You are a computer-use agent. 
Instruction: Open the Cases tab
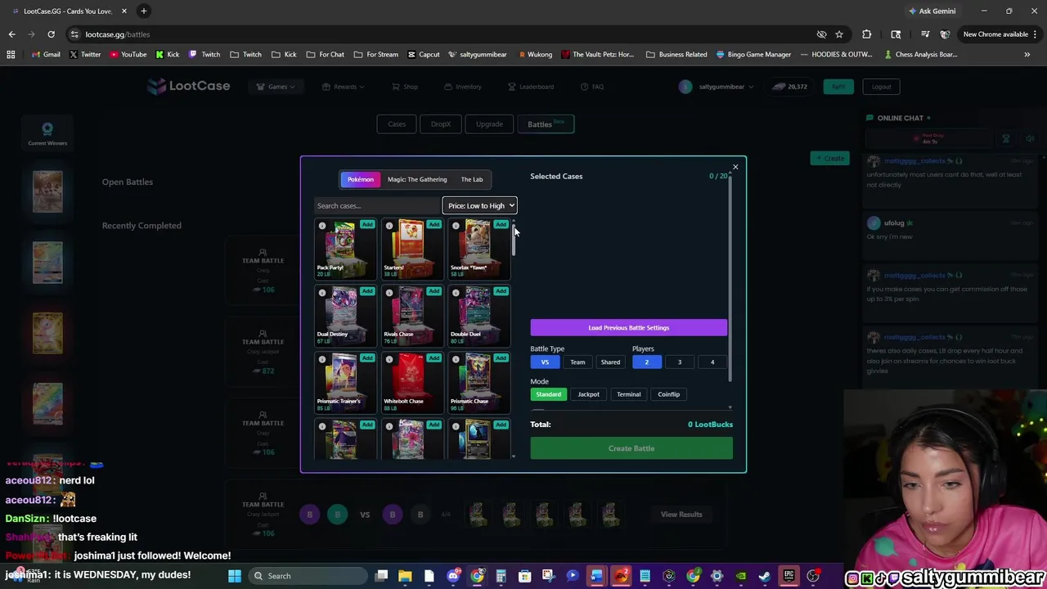(397, 124)
